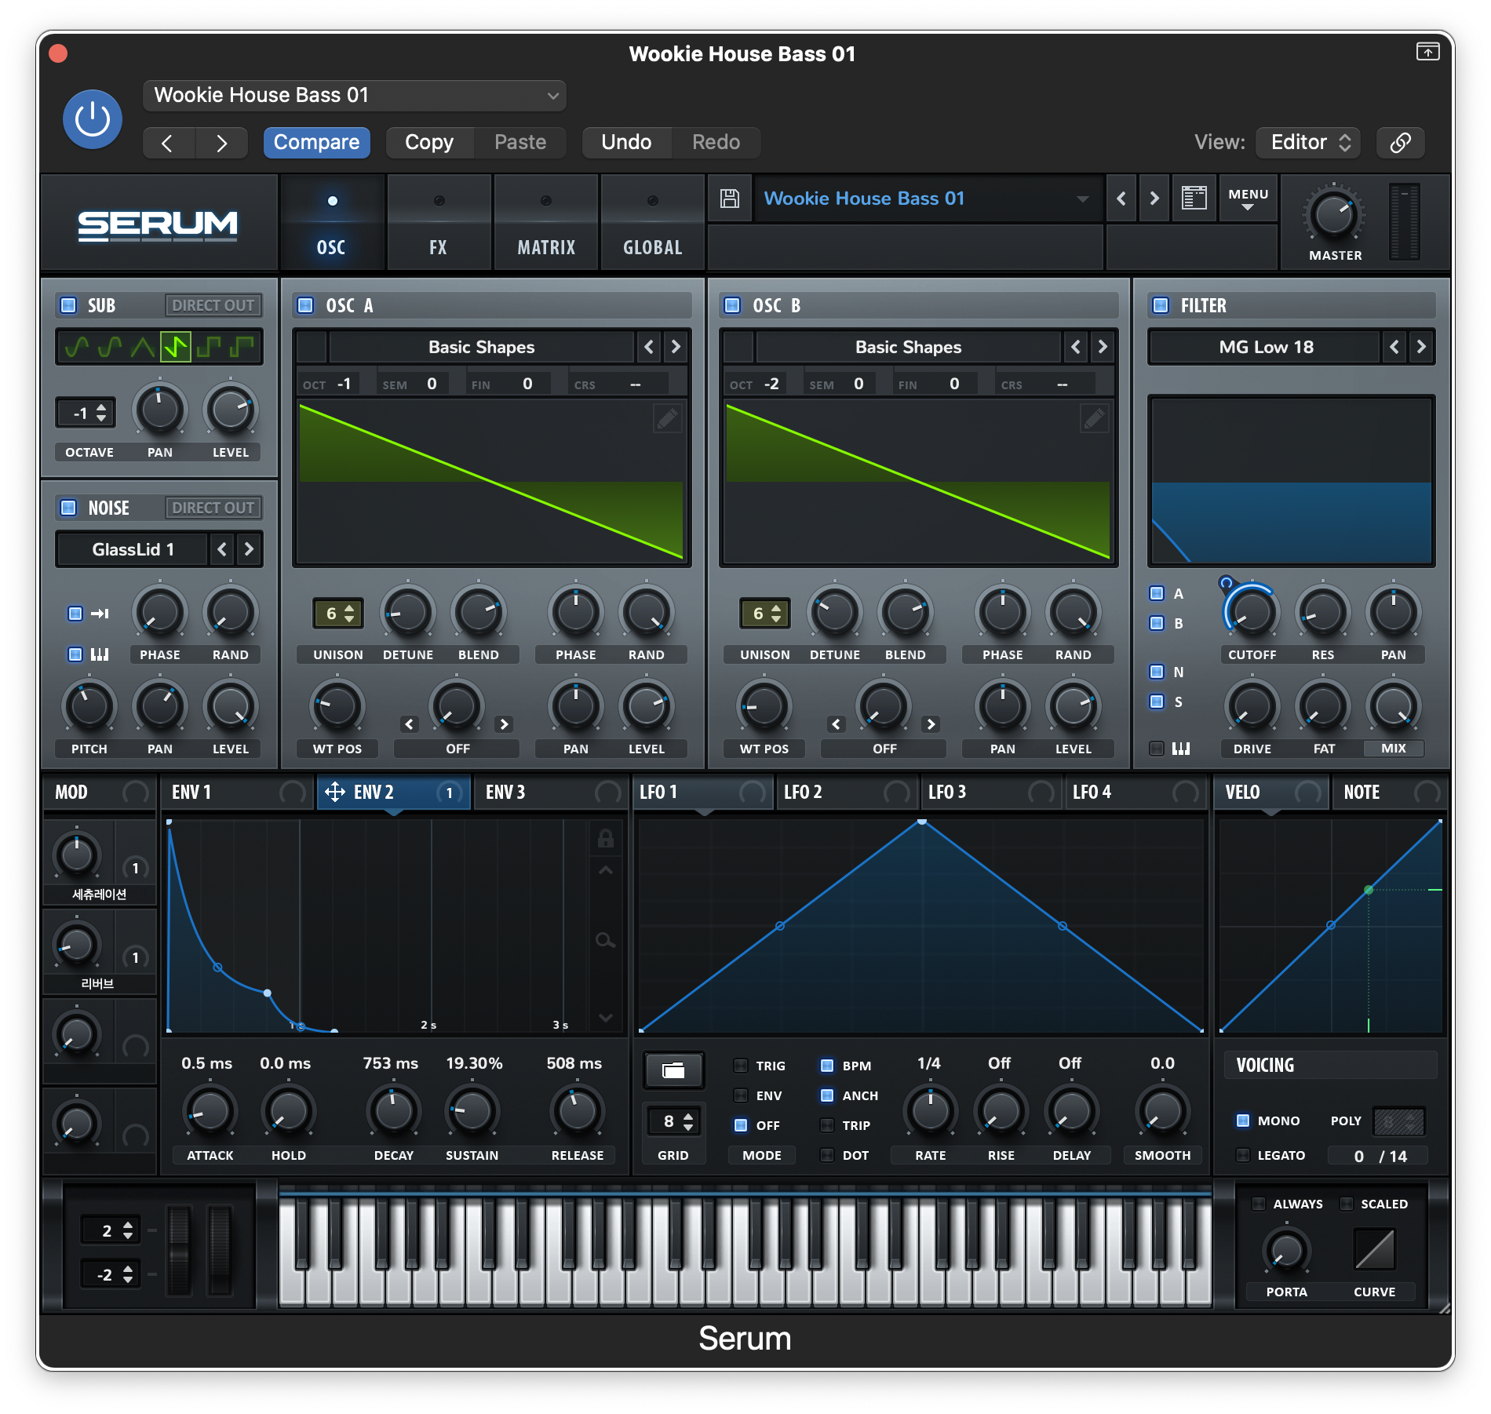Open OSC A wavetable edit pencil
This screenshot has height=1414, width=1491.
[667, 419]
